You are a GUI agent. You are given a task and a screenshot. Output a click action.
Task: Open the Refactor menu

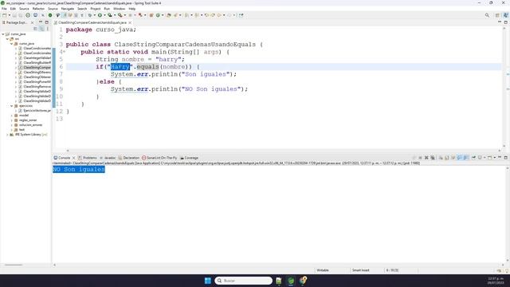click(x=38, y=9)
